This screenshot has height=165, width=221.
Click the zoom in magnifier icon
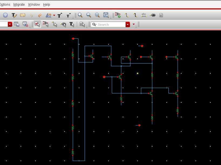click(80, 15)
